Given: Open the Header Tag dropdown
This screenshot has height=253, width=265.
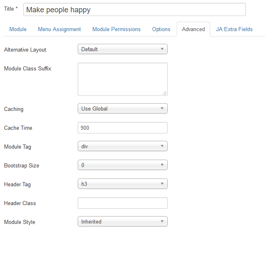Looking at the screenshot, I should coord(122,184).
